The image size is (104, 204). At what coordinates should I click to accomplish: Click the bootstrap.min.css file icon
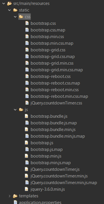click(x=27, y=37)
